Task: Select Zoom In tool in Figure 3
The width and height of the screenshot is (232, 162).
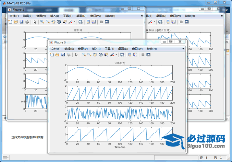Action: (84, 55)
